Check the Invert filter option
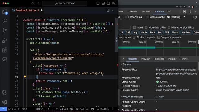Image resolution: width=199 pixels, height=112 pixels. [134, 28]
